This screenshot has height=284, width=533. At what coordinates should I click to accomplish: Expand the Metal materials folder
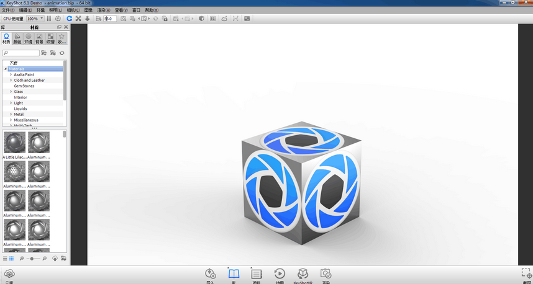pyautogui.click(x=11, y=114)
